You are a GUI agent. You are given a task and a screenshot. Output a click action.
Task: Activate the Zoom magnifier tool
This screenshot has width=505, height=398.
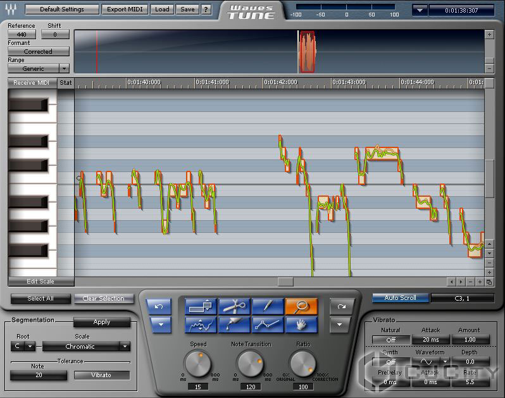coord(301,307)
